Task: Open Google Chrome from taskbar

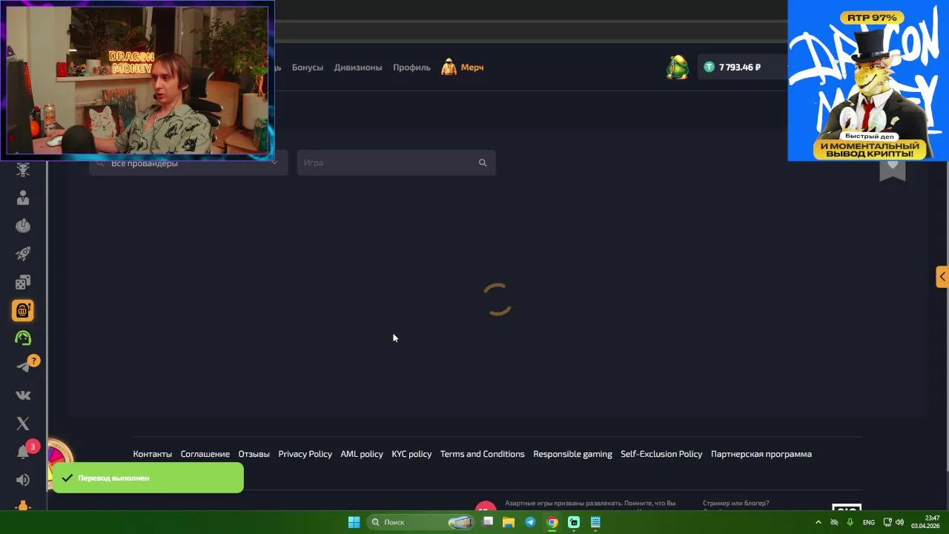Action: [552, 522]
